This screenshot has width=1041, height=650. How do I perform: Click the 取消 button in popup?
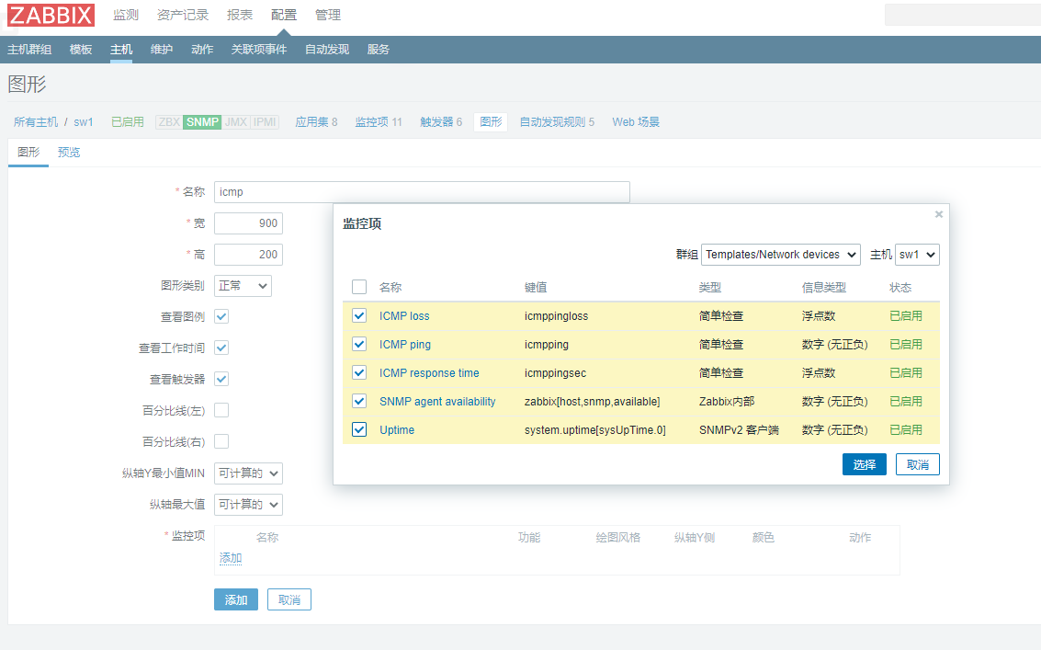(x=918, y=464)
